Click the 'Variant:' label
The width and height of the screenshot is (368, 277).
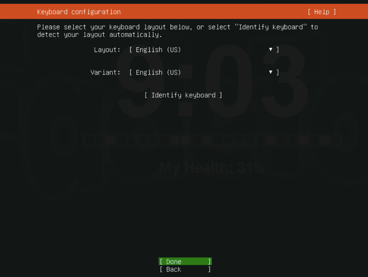[x=105, y=72]
